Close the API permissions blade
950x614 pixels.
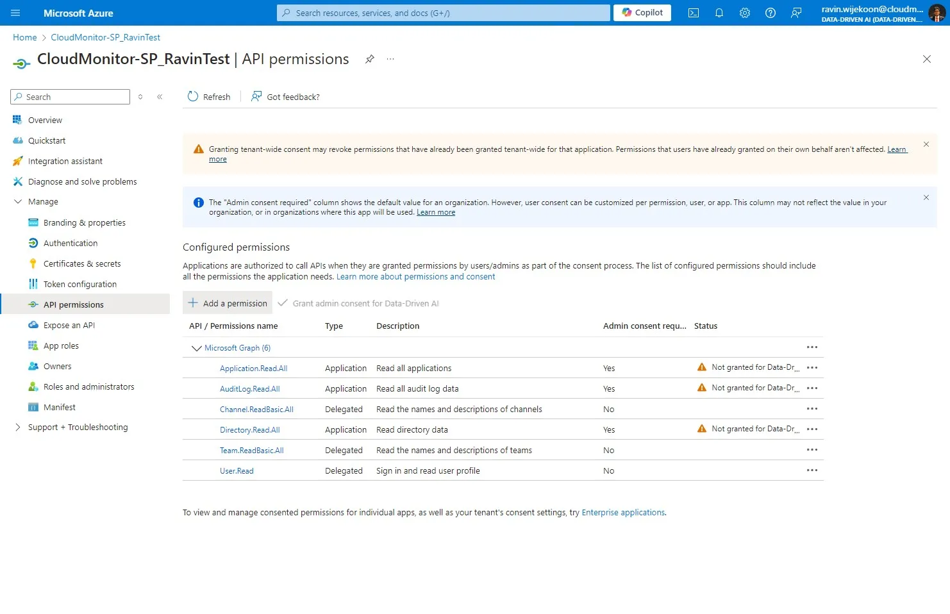click(927, 59)
